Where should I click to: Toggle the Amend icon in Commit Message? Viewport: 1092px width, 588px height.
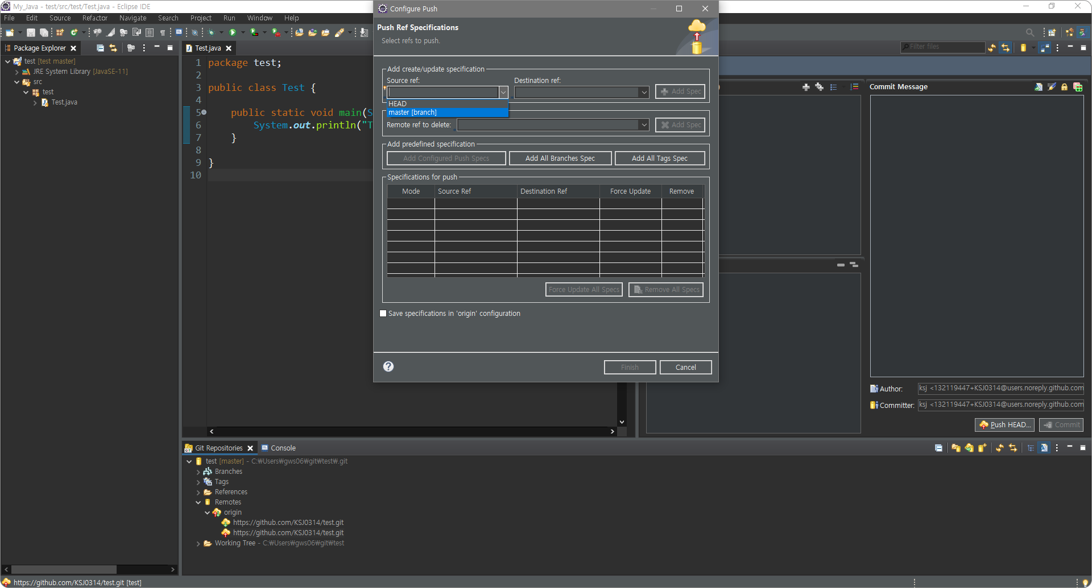pyautogui.click(x=1039, y=87)
